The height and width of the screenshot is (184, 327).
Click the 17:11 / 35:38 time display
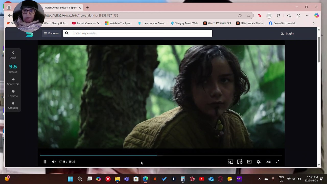coord(67,162)
